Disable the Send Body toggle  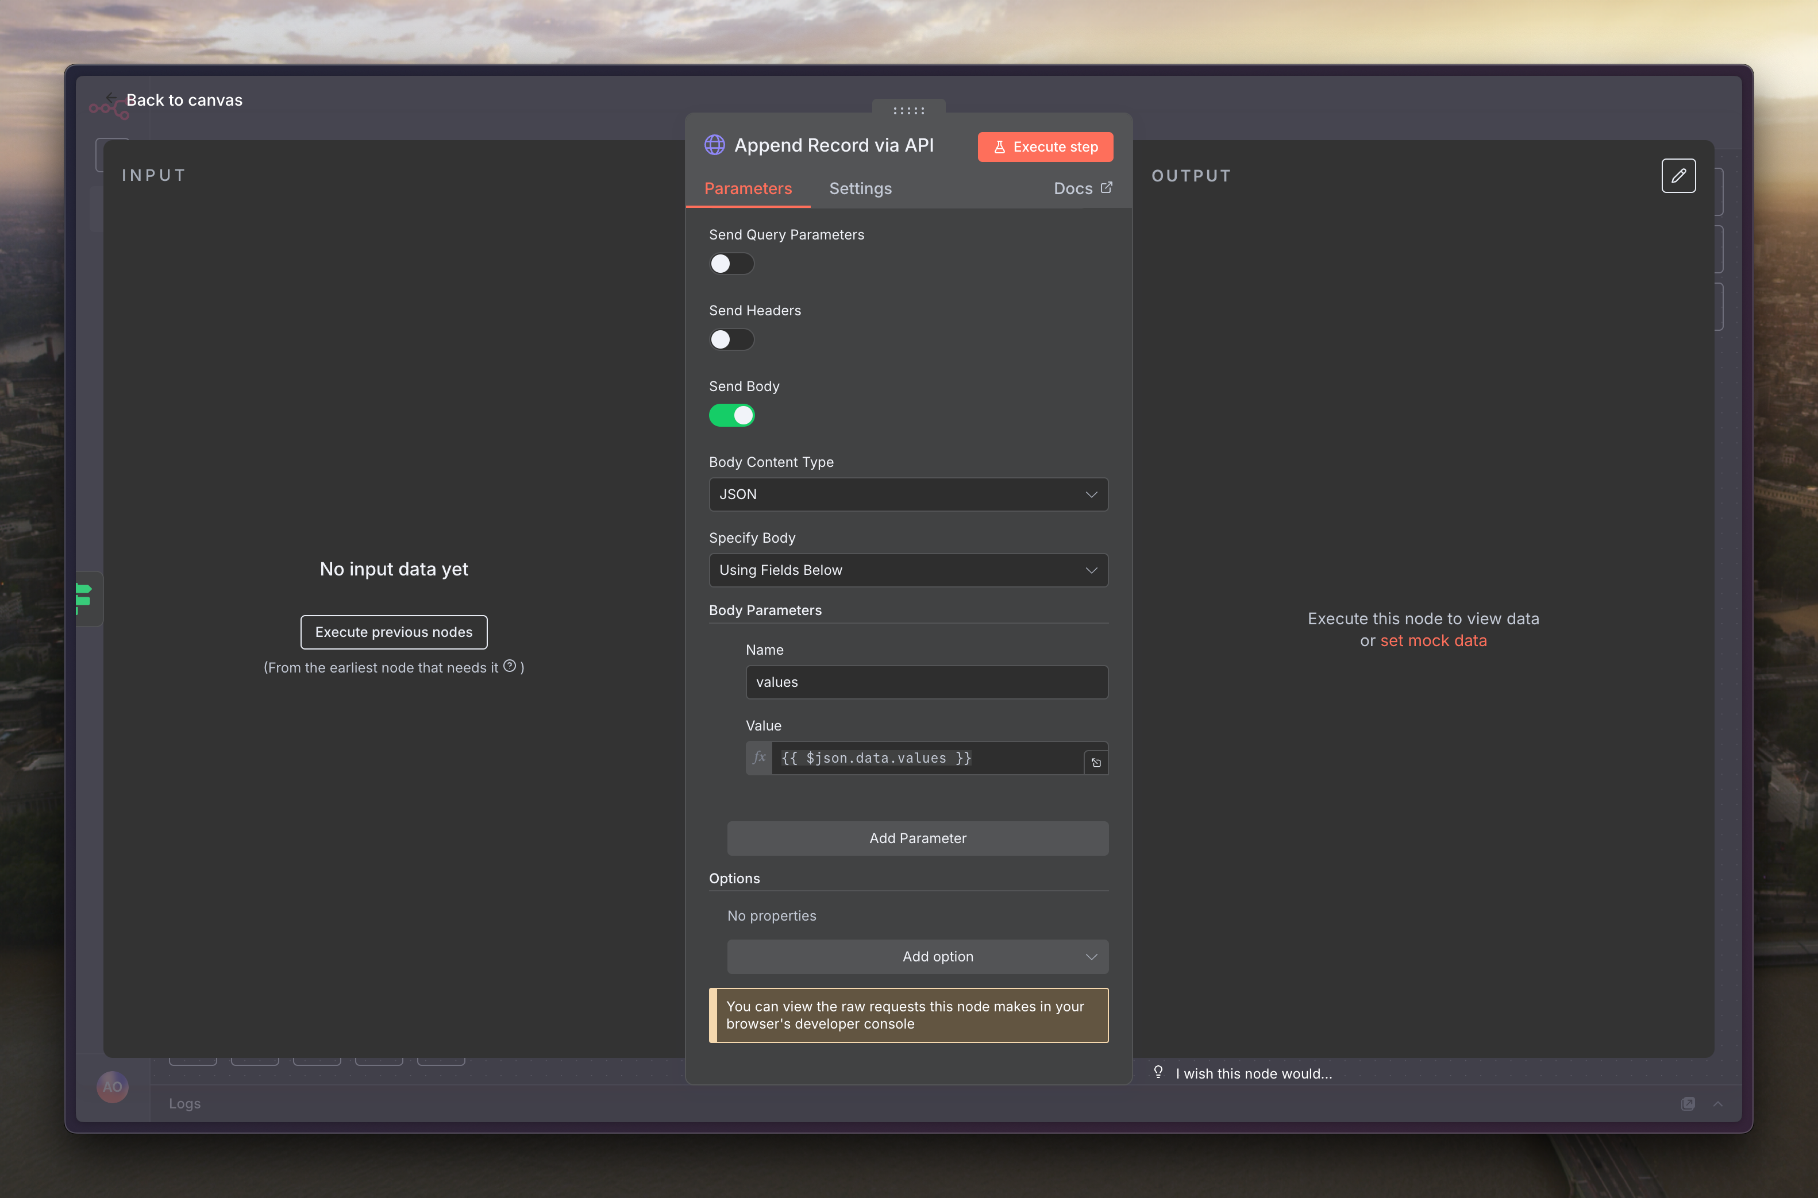click(731, 415)
